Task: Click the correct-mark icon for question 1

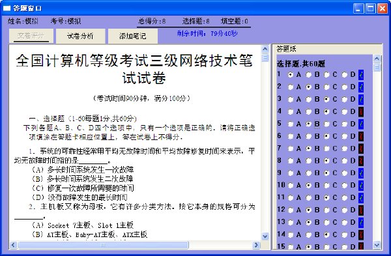Action: [361, 74]
